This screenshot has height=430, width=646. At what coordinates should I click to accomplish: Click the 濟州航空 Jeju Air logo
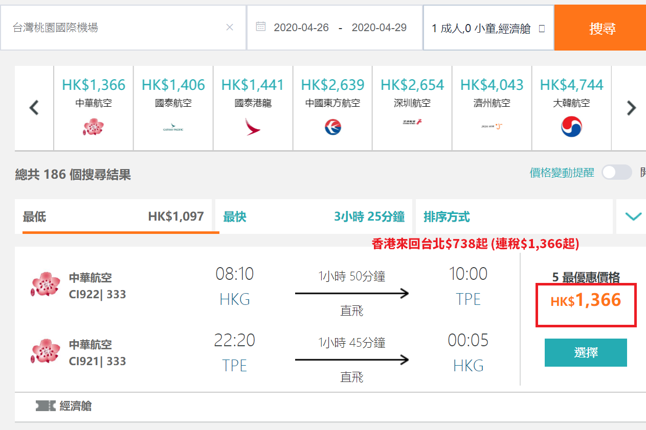click(492, 126)
